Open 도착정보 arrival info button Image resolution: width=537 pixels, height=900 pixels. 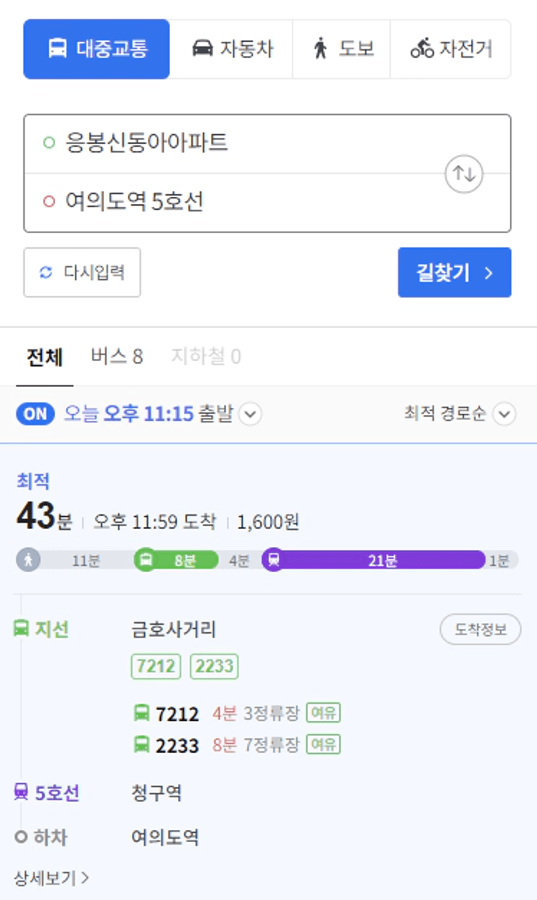click(x=480, y=629)
